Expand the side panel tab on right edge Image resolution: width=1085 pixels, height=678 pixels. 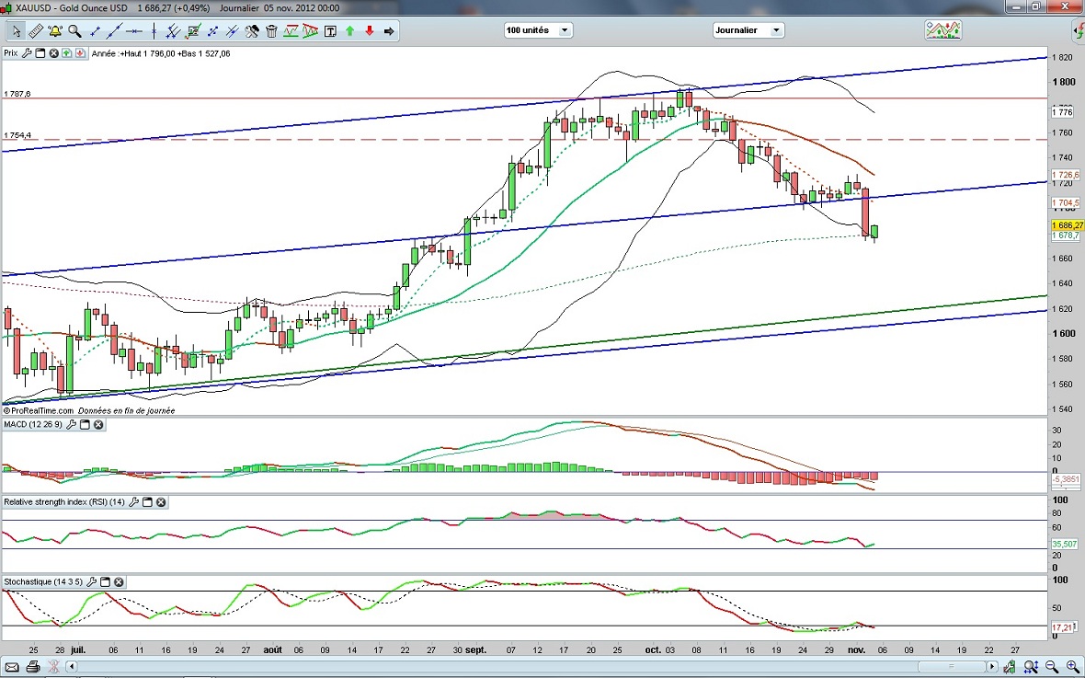[1078, 32]
